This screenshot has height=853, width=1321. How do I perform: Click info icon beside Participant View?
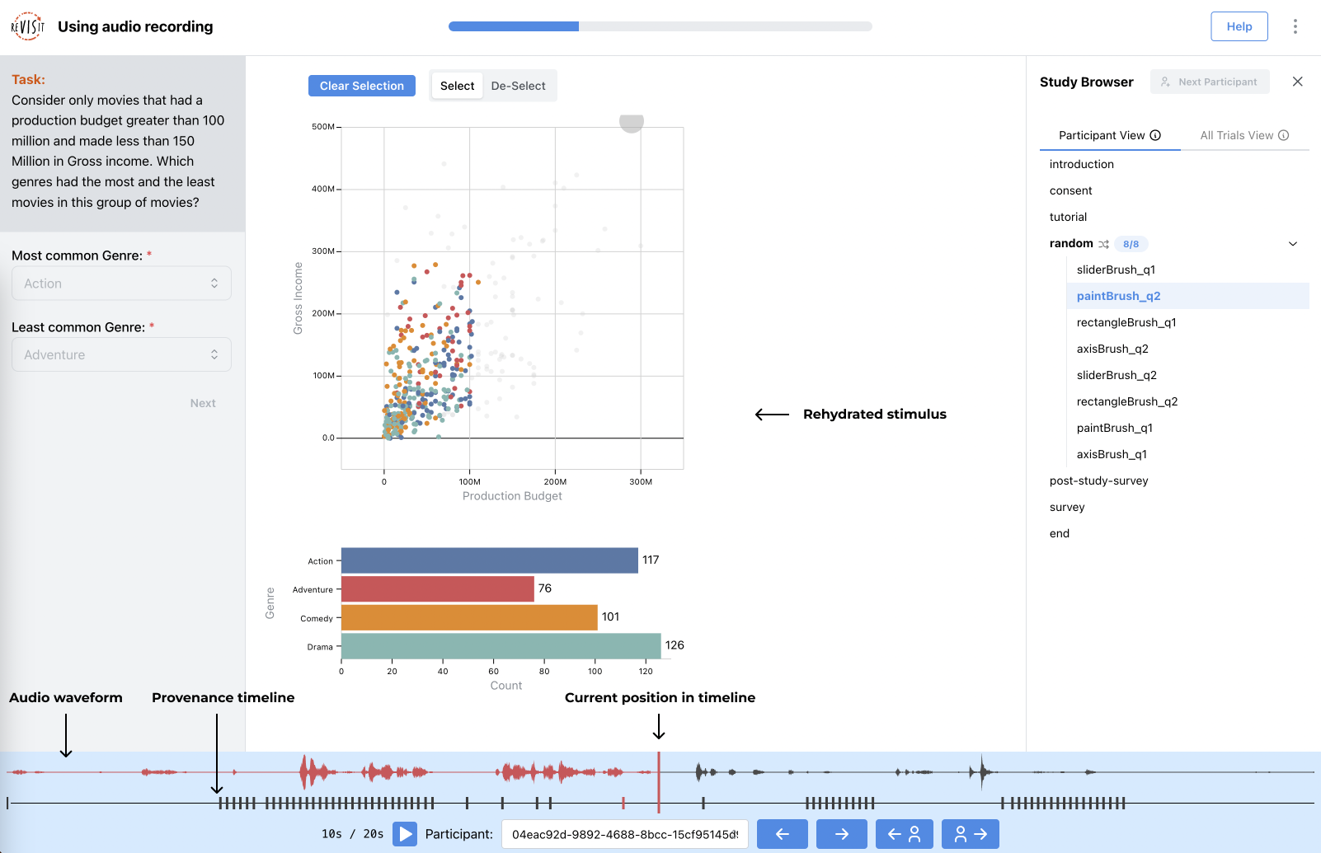[x=1155, y=135]
